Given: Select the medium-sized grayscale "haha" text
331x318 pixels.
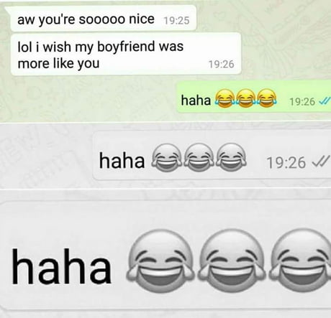Looking at the screenshot, I should tap(122, 161).
